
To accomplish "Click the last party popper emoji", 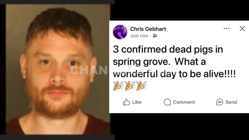I will tap(142, 86).
